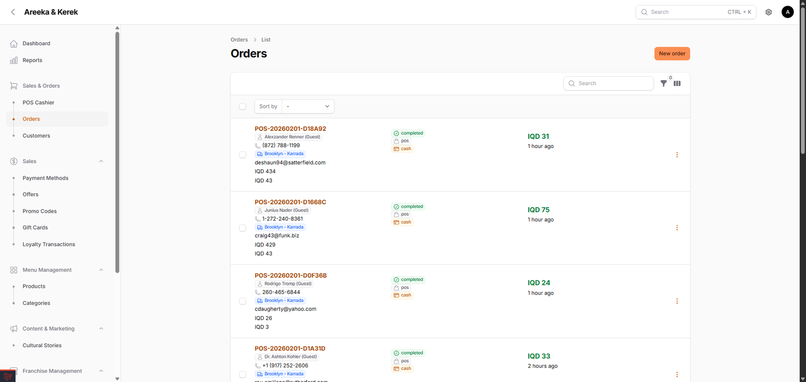Click the Dashboard home icon in sidebar

(14, 44)
